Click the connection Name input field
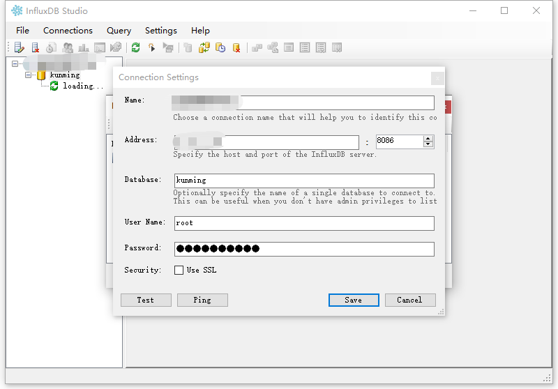The height and width of the screenshot is (389, 558). coord(303,102)
